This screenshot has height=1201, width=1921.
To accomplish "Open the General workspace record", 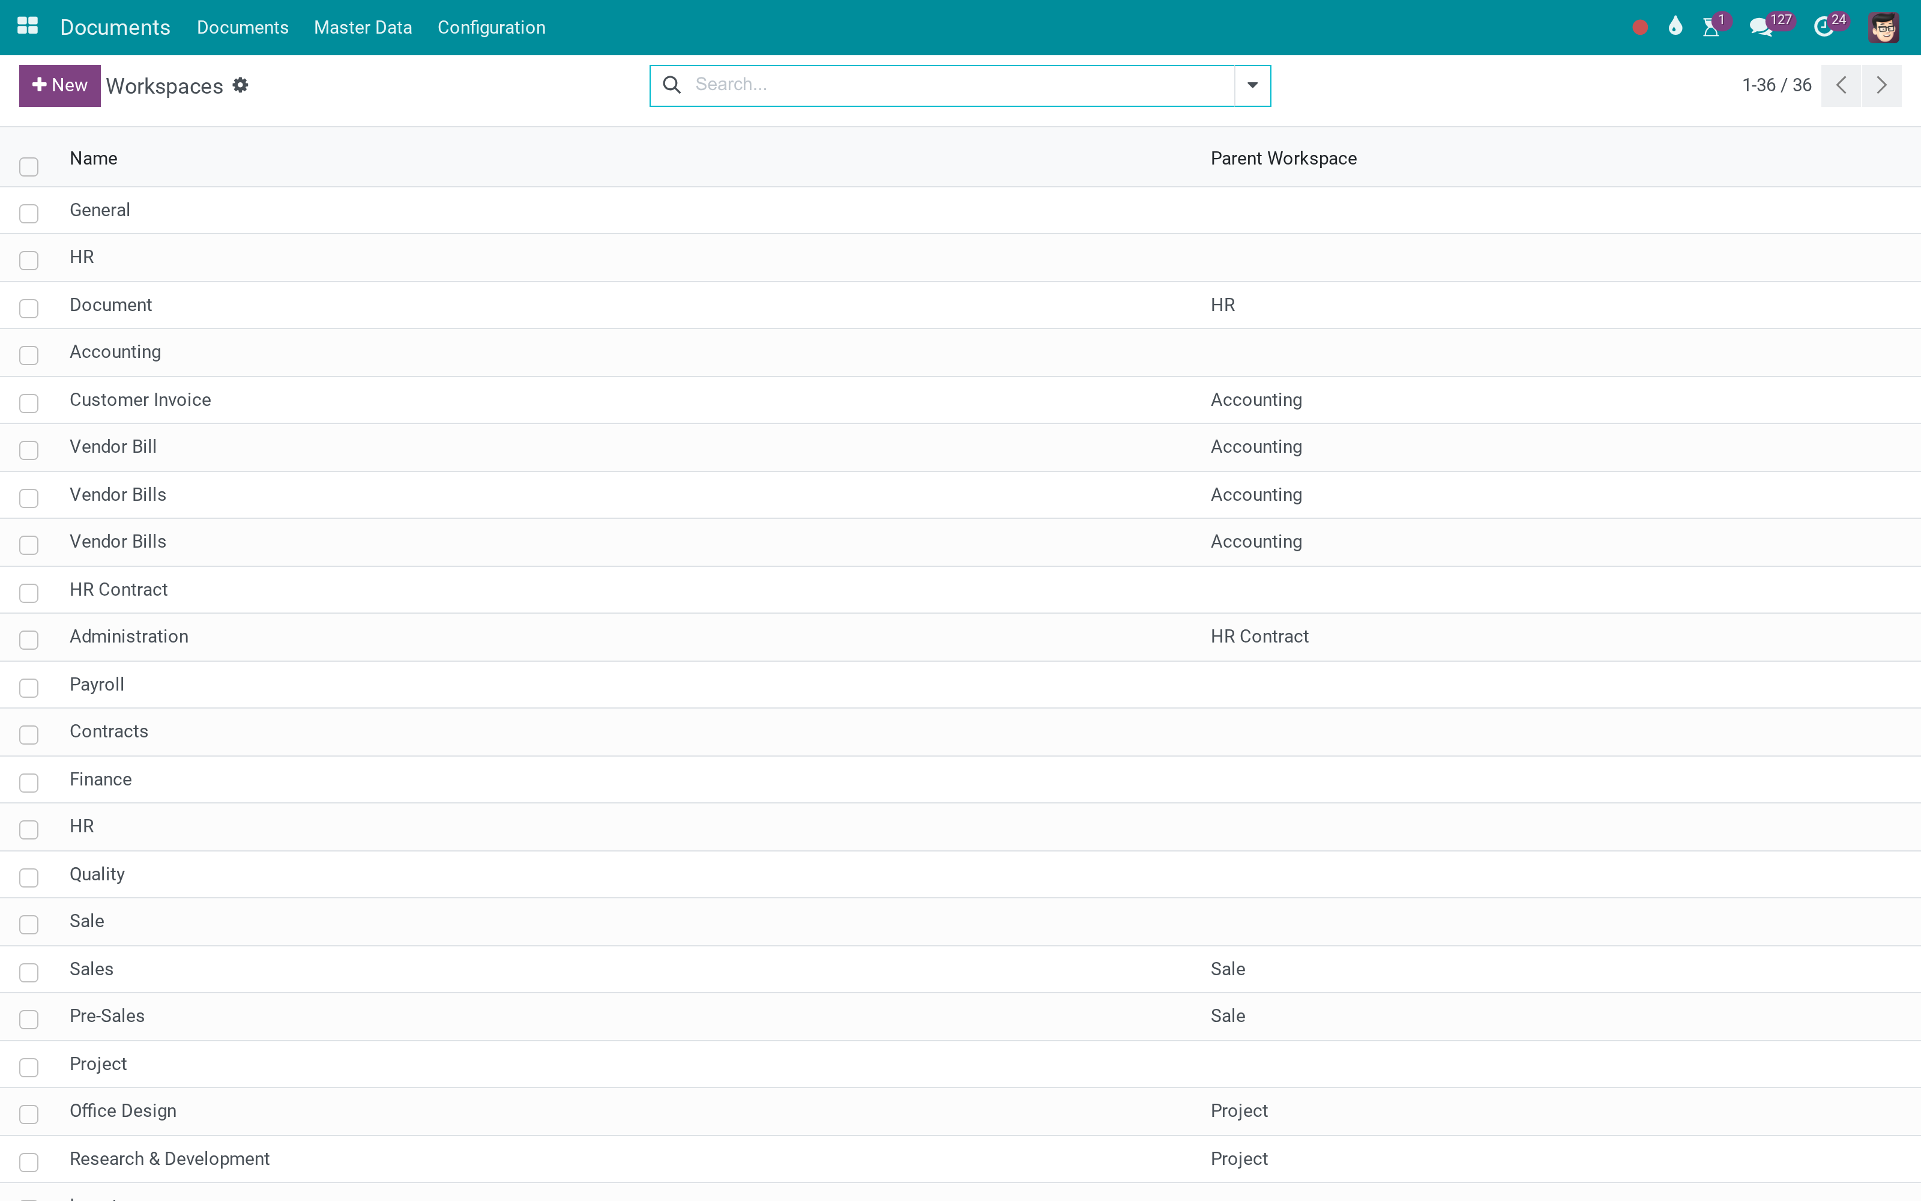I will coord(100,210).
